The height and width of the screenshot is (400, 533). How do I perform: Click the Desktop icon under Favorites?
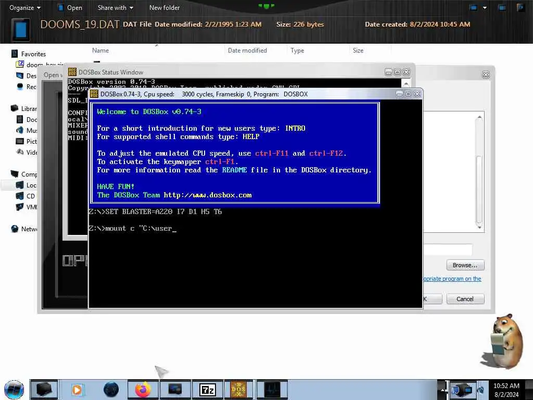point(20,76)
